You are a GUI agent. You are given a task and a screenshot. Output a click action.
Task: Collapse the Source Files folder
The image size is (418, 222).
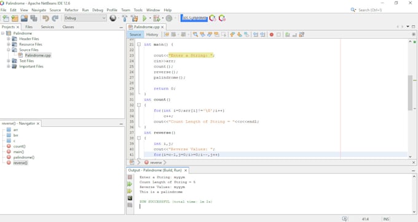[9, 50]
